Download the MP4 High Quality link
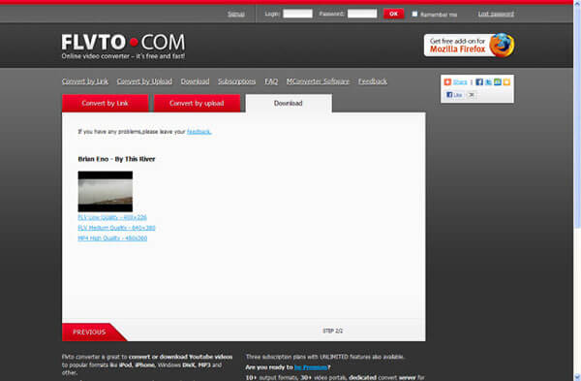The image size is (581, 381). [112, 238]
